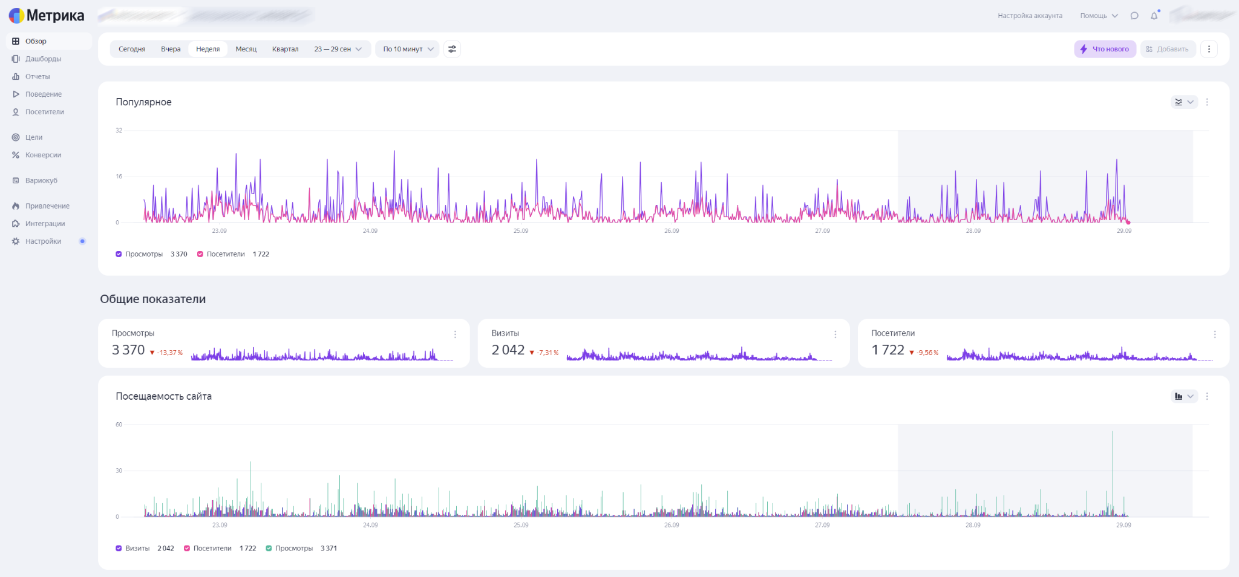Image resolution: width=1239 pixels, height=577 pixels.
Task: Toggle Посетители series in Популярное chart legend
Action: 200,254
